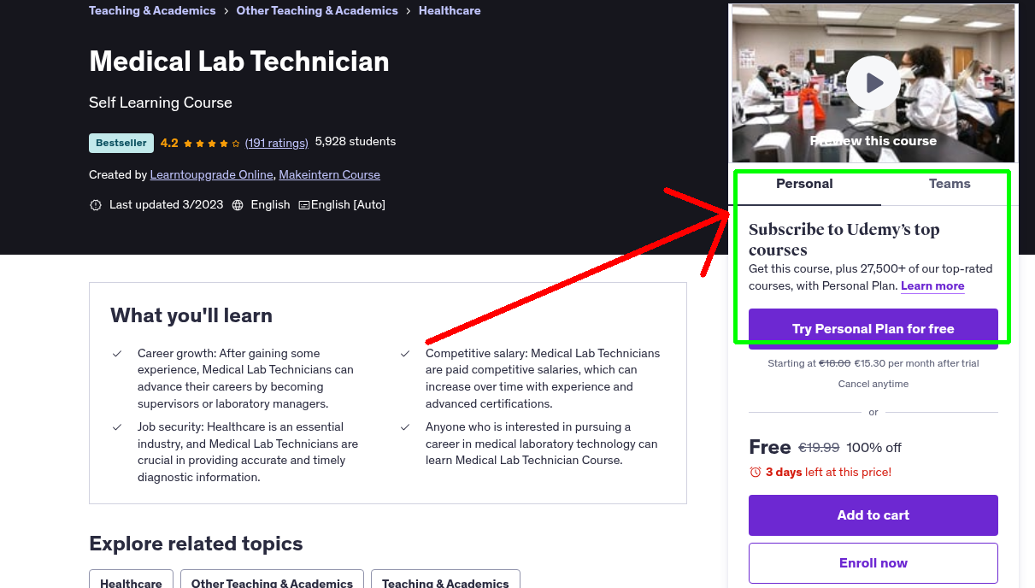Click Learn more about Personal Plan
The image size is (1035, 588).
coord(932,285)
